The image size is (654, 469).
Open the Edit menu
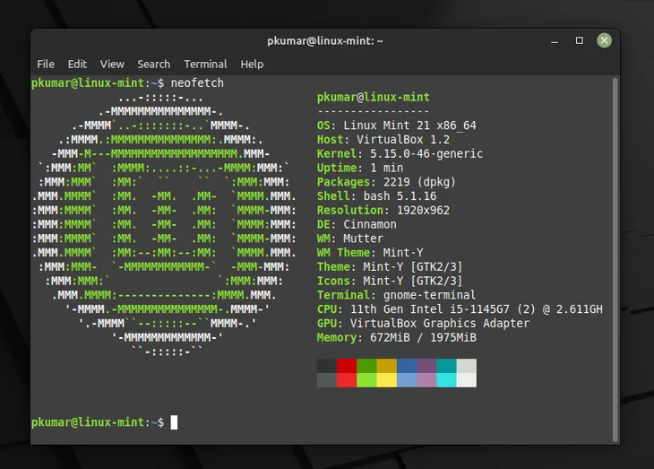point(77,65)
